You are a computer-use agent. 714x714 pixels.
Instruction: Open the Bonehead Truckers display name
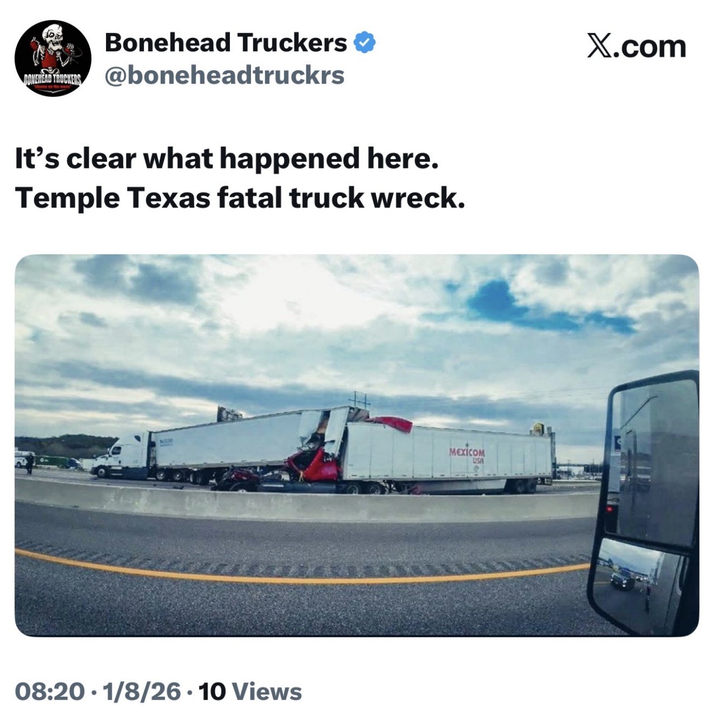point(226,43)
